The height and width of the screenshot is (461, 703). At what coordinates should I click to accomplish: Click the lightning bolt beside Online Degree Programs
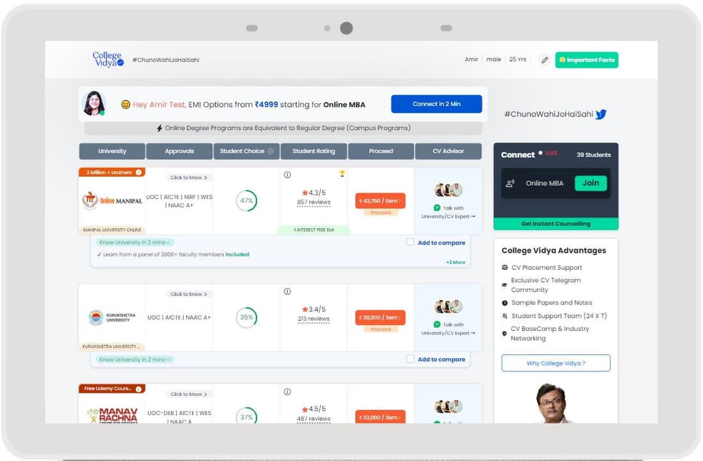pos(159,128)
